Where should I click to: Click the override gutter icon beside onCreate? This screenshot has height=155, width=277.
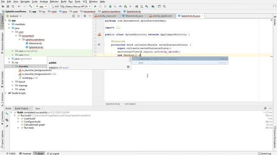99,45
